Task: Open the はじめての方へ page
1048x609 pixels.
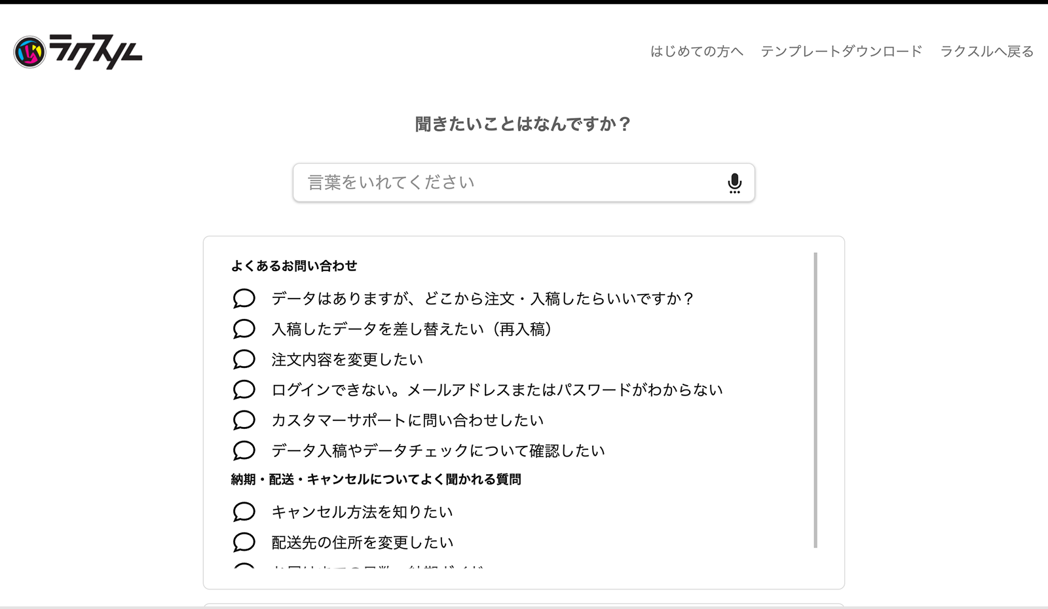Action: 696,51
